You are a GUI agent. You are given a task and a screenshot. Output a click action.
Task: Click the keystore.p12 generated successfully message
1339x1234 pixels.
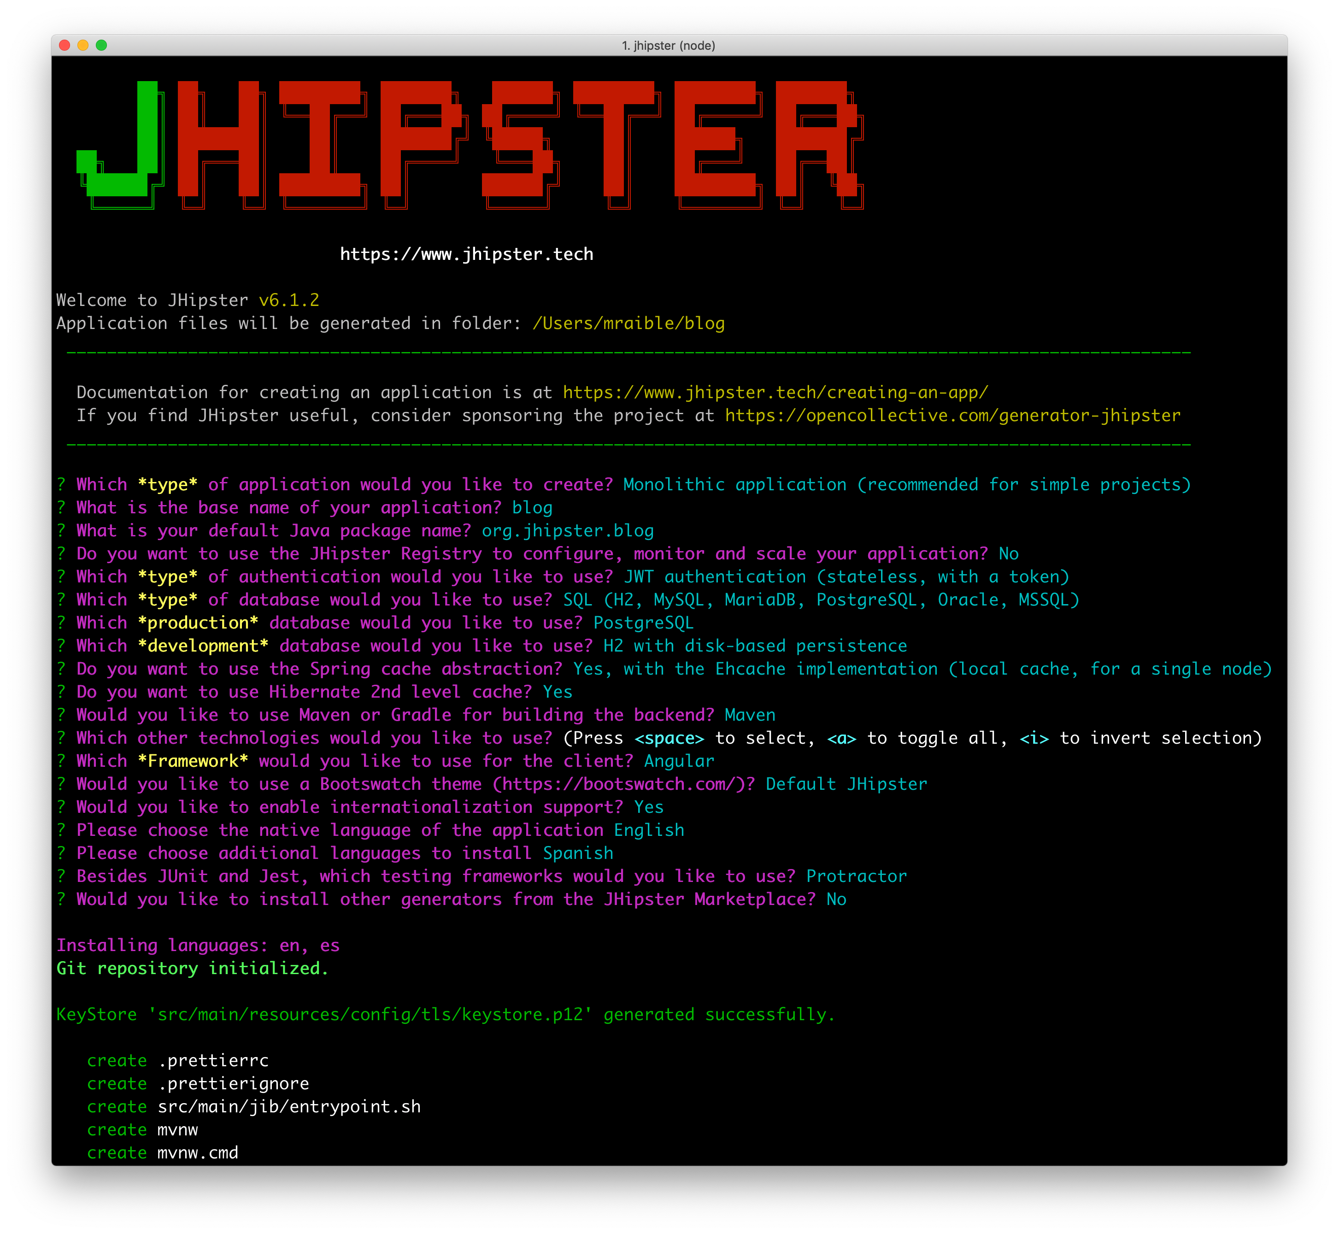(445, 1014)
